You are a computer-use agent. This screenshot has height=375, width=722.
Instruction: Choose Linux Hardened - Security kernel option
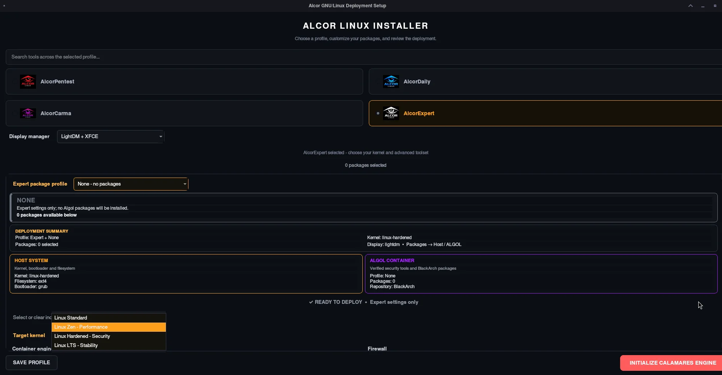click(x=109, y=336)
